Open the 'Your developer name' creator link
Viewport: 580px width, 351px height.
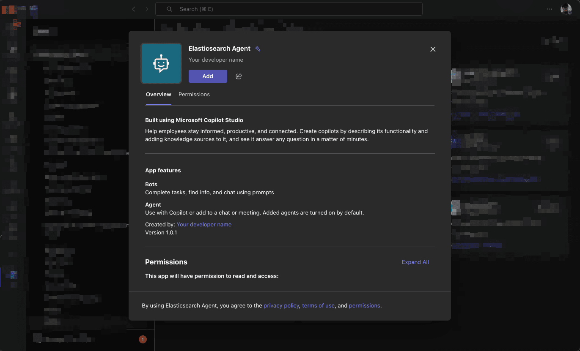click(204, 225)
